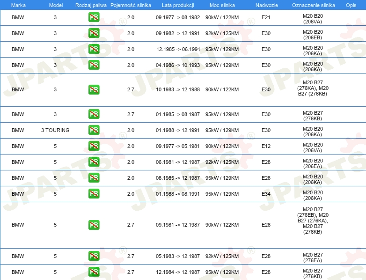
Task: Select the 09.1977 -> 08.1982 production years cell
Action: coord(178,17)
